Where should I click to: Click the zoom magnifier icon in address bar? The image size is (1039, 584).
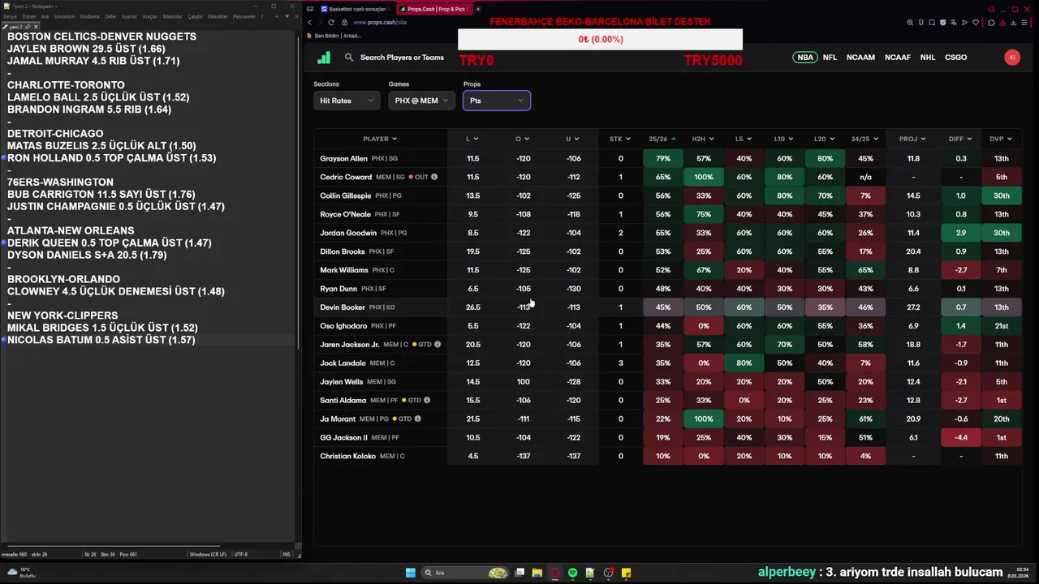pos(910,22)
